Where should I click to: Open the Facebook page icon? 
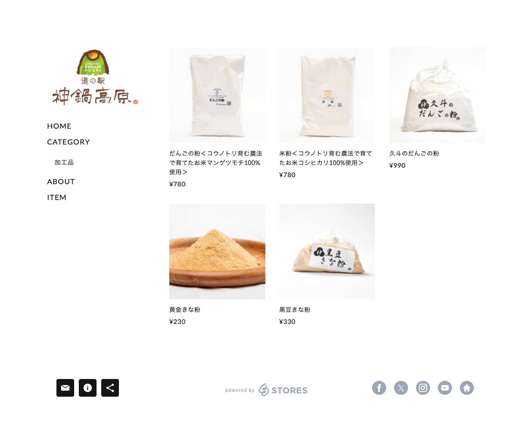[x=379, y=388]
